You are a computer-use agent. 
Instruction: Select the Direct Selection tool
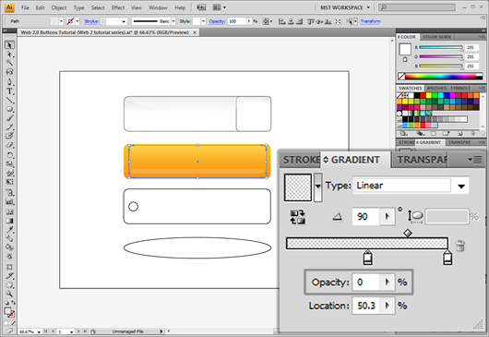coord(9,54)
